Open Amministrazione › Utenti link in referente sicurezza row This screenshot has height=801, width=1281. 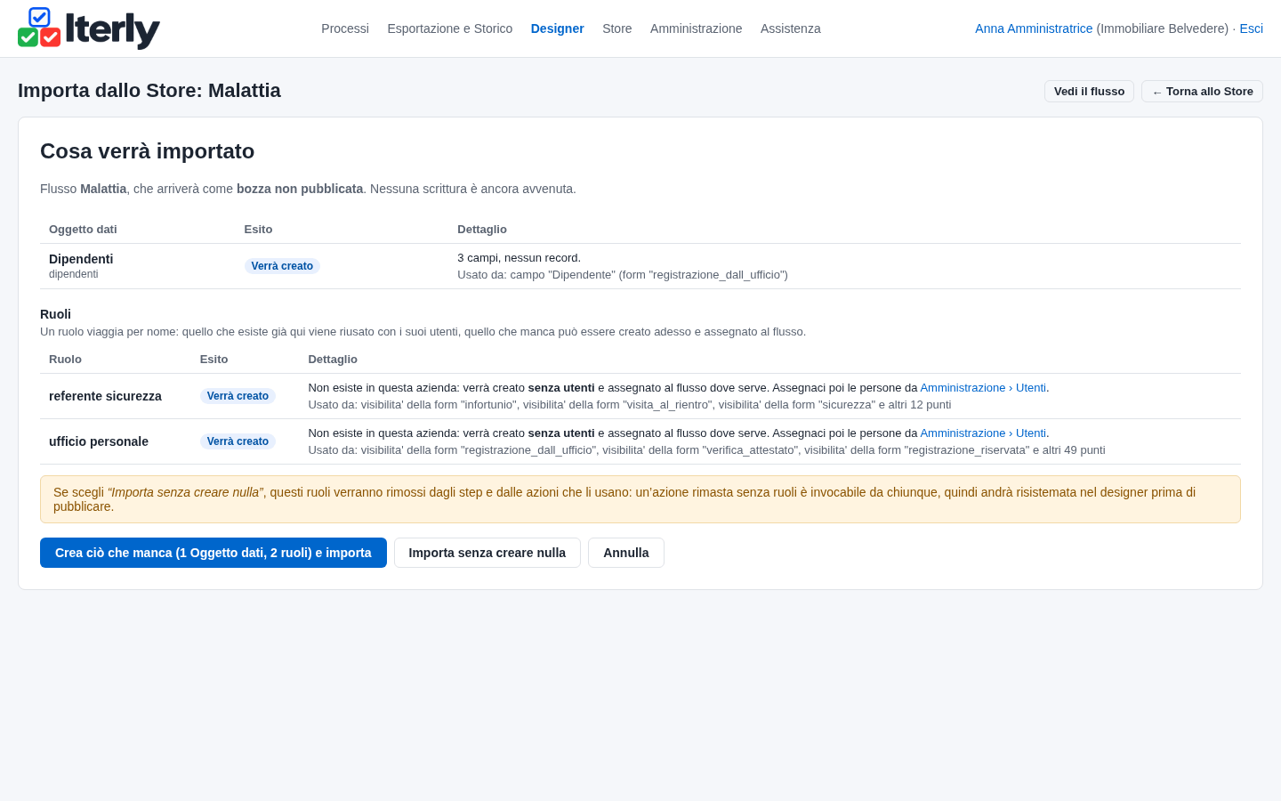click(983, 388)
